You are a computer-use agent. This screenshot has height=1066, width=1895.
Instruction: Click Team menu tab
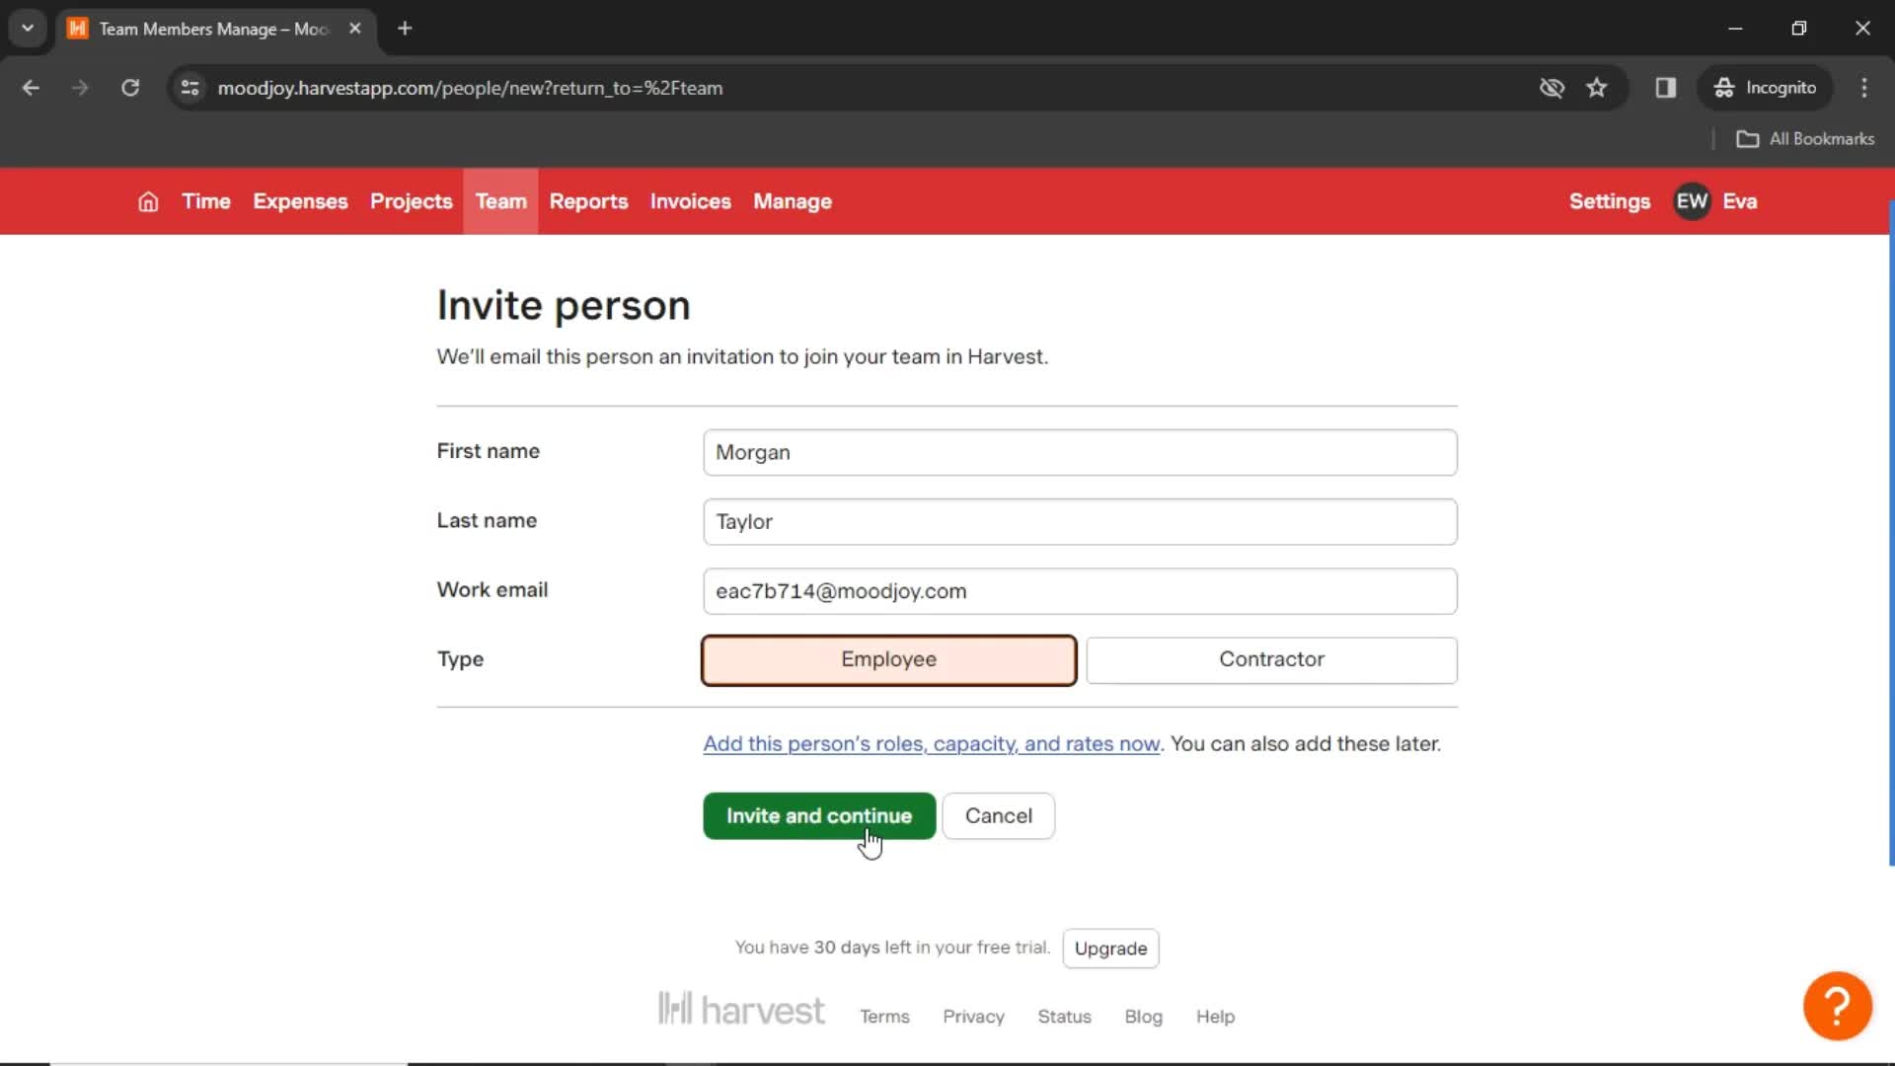click(499, 201)
